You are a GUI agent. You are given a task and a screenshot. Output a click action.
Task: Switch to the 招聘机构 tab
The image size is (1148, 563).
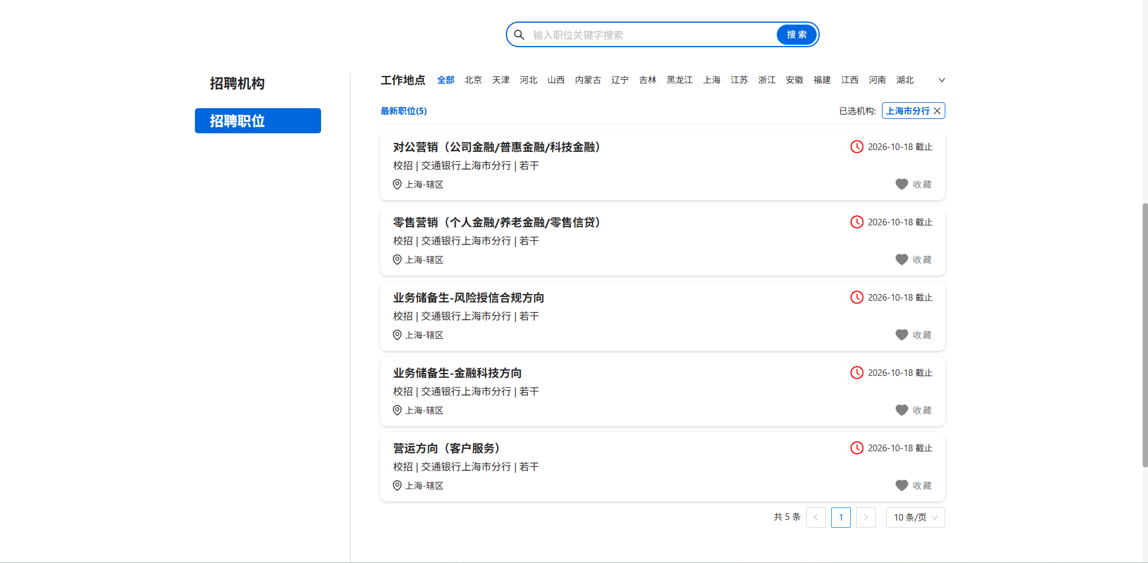tap(237, 84)
